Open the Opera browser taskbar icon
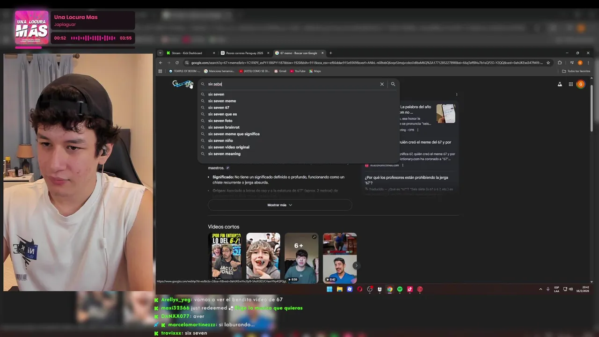 pos(360,289)
